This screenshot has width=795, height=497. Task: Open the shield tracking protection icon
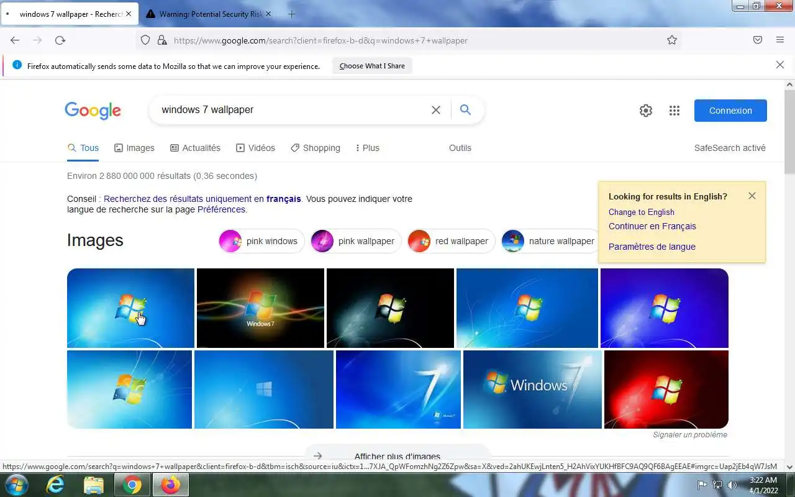click(145, 40)
